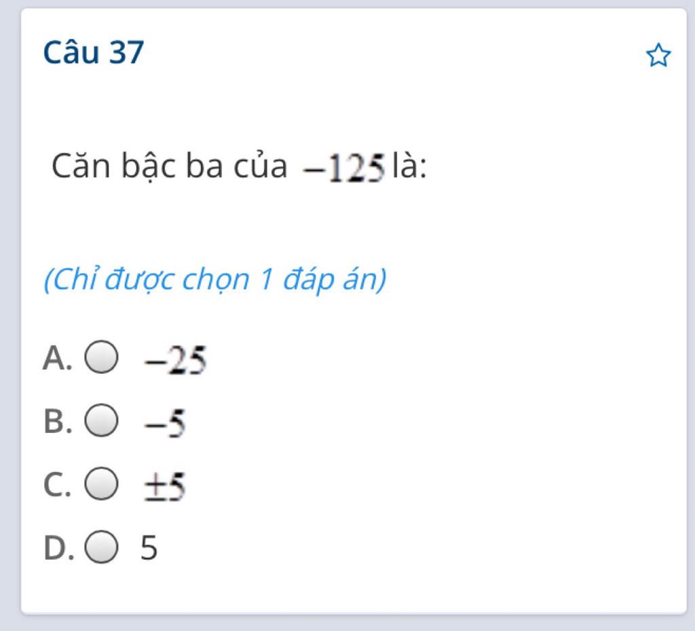
Task: Click the word "Câu" in the heading
Action: pos(71,53)
